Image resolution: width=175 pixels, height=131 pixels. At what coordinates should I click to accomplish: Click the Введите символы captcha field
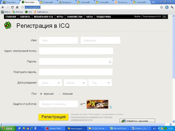59,104
